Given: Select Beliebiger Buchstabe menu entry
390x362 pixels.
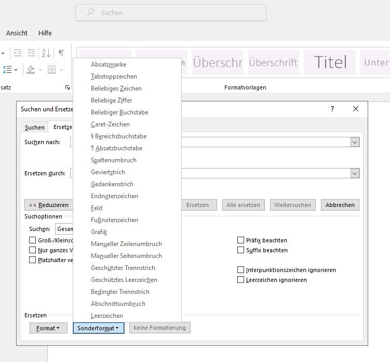Looking at the screenshot, I should click(127, 112).
